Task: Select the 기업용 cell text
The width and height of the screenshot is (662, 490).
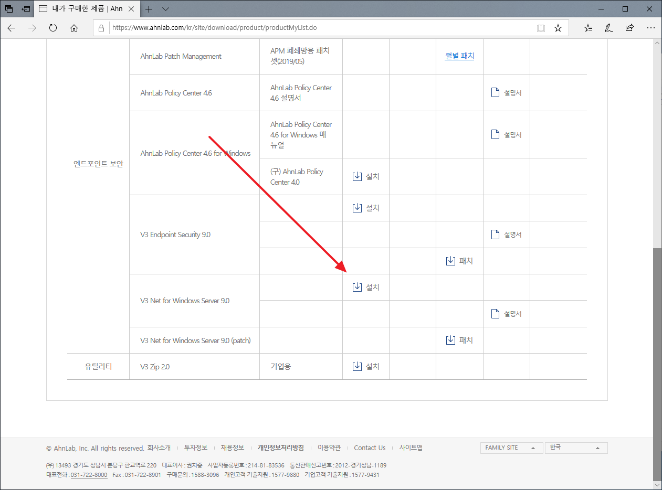Action: 280,367
